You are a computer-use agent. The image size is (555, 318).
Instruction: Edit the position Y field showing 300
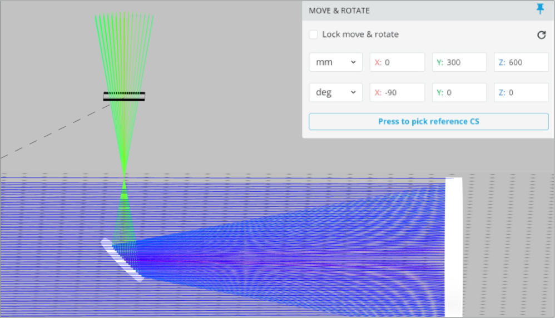pyautogui.click(x=459, y=62)
